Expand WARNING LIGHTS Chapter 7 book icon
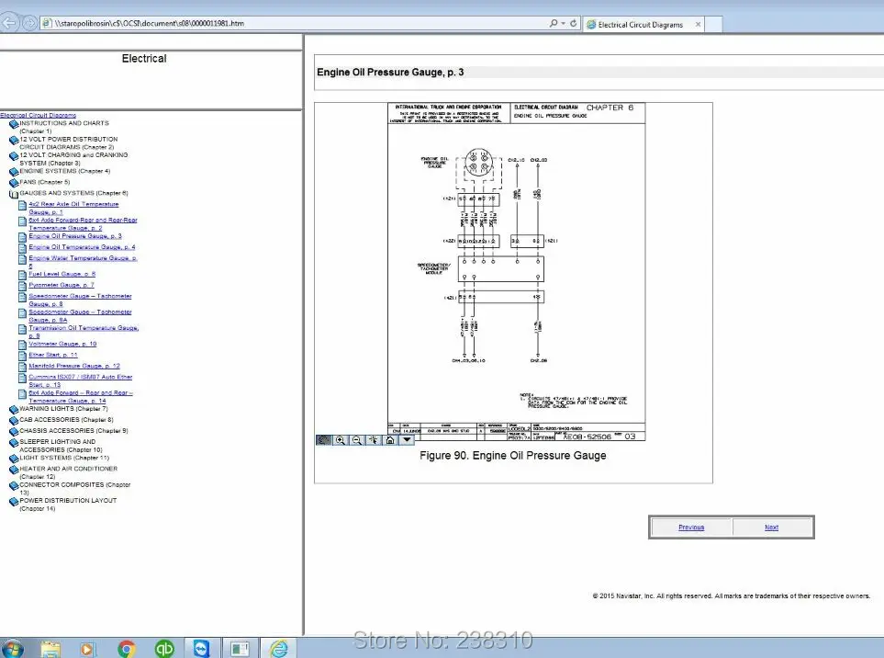The height and width of the screenshot is (658, 884). 14,410
